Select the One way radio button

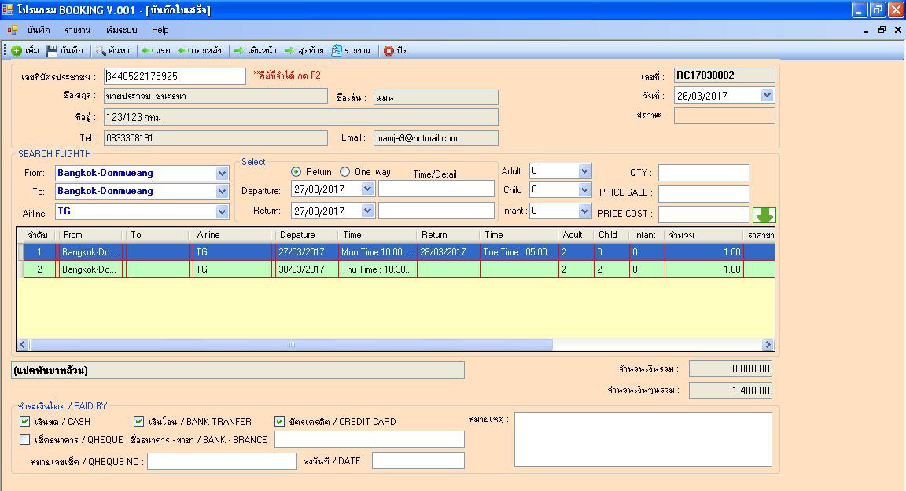coord(344,172)
